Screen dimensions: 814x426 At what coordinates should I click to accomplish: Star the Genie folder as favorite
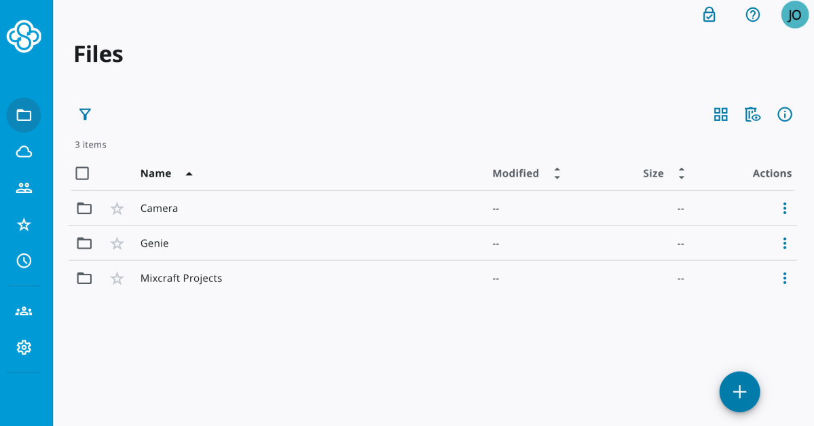[x=117, y=243]
